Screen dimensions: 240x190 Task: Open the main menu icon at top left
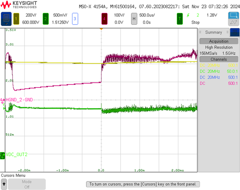point(6,19)
